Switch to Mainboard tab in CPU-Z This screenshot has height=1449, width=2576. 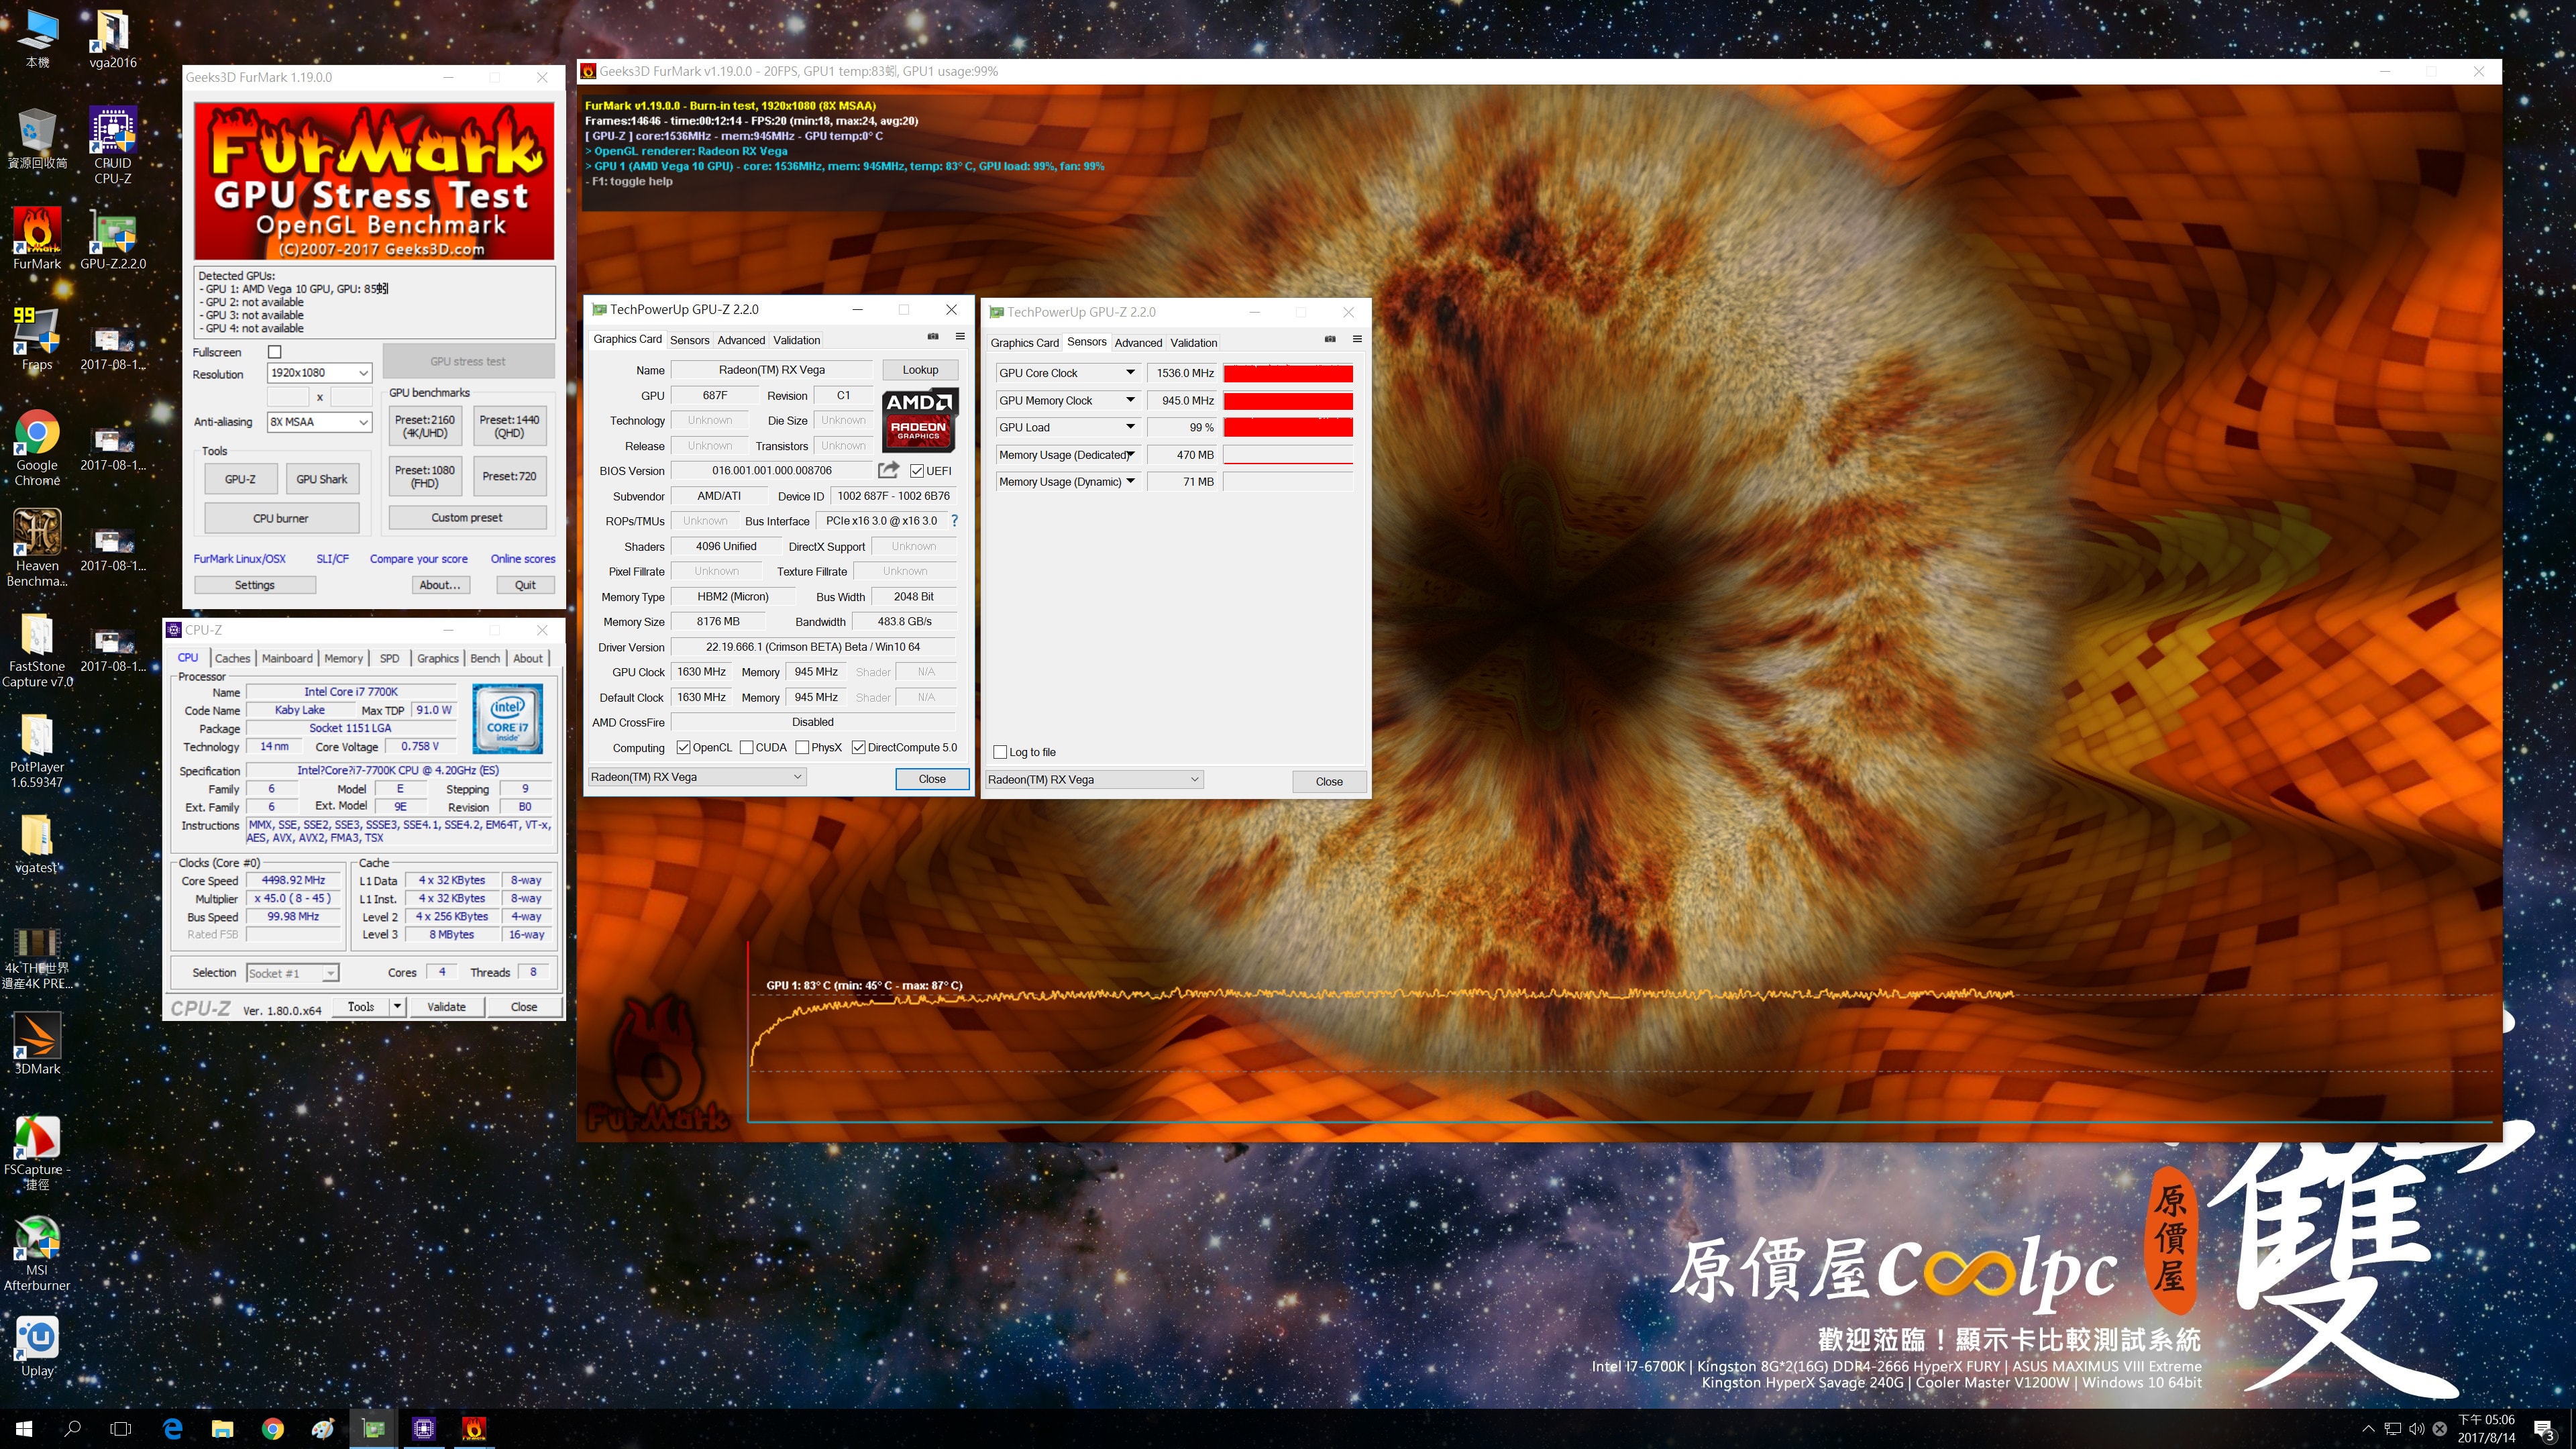click(287, 658)
